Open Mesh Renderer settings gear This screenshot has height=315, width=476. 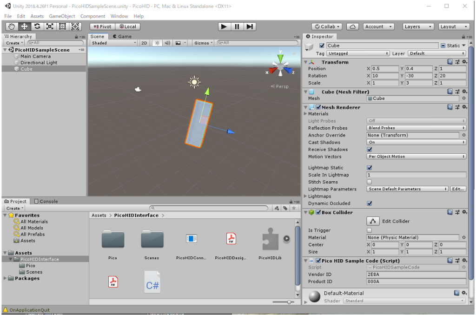pos(464,107)
